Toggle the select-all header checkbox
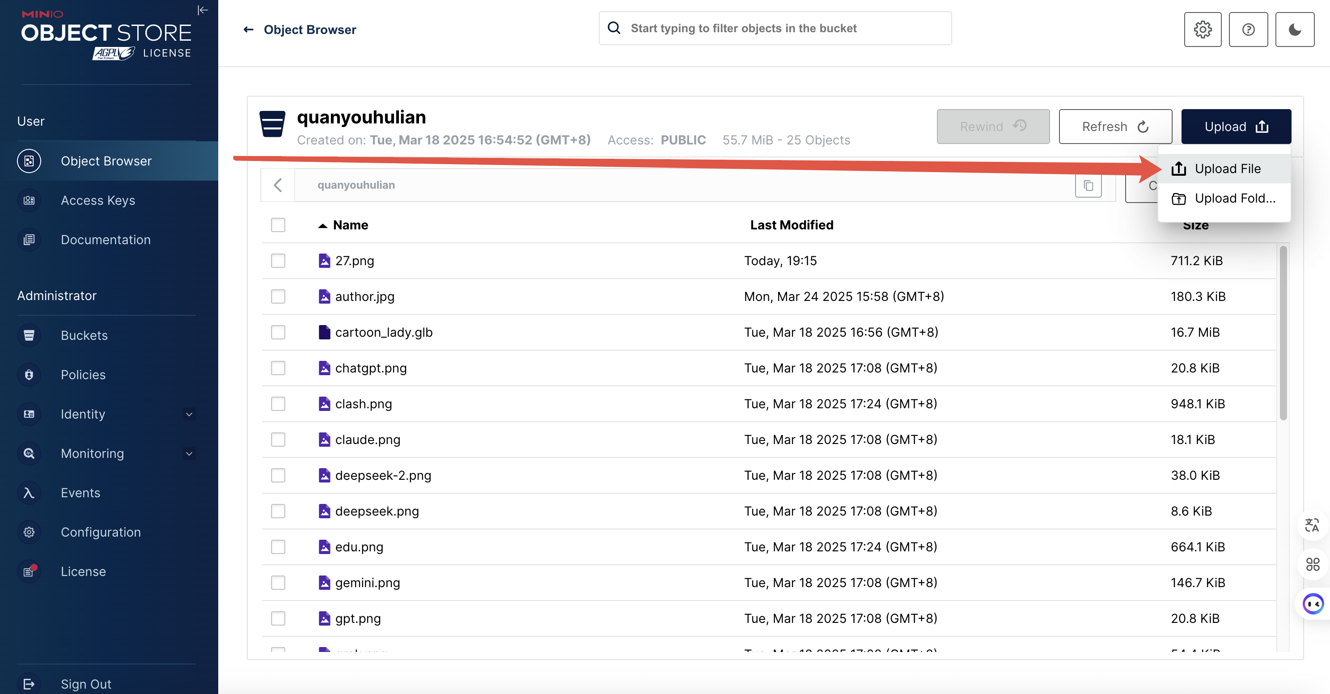The height and width of the screenshot is (694, 1330). (278, 225)
